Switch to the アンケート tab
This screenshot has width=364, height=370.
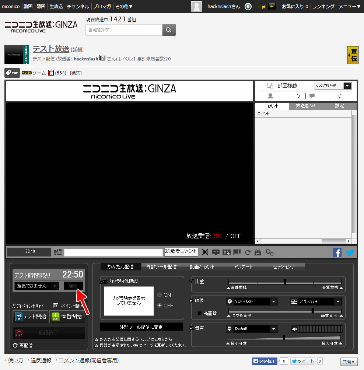click(243, 267)
